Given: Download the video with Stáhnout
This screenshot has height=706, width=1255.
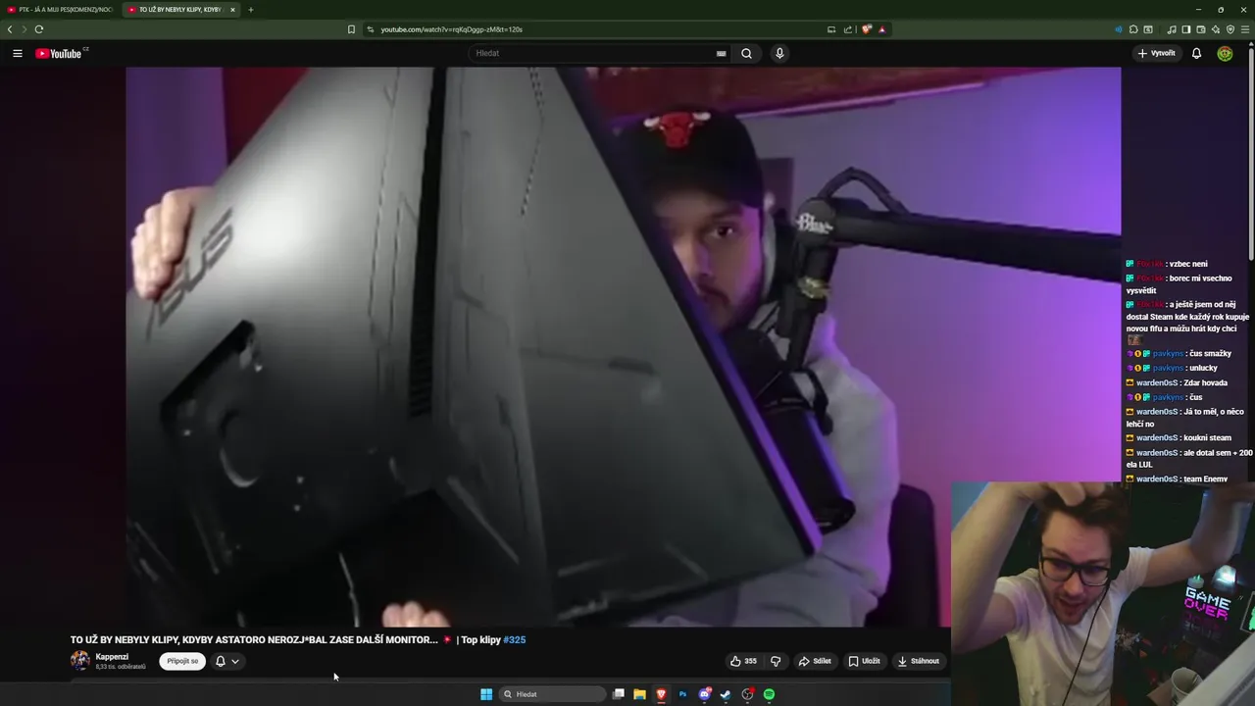Looking at the screenshot, I should point(919,661).
